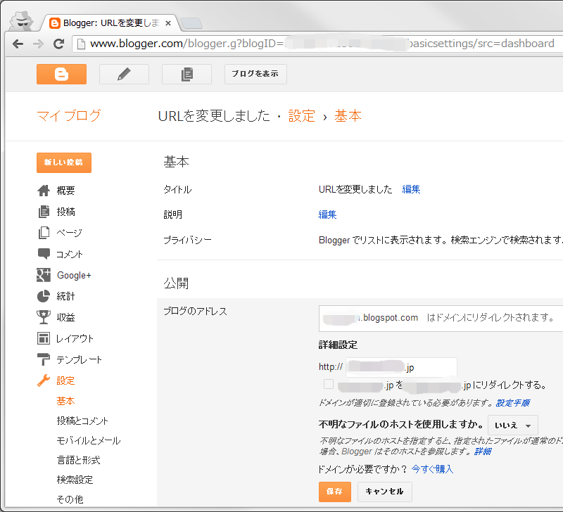Click the pages icon beside ページ
This screenshot has width=563, height=512.
click(x=44, y=233)
